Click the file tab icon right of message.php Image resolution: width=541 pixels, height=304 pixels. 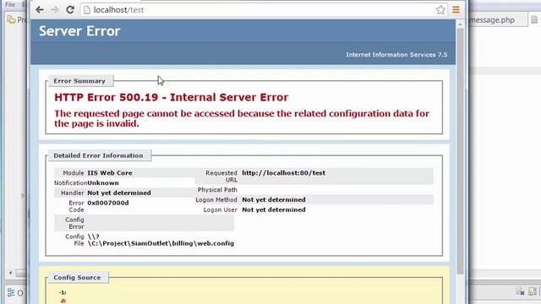tap(534, 19)
